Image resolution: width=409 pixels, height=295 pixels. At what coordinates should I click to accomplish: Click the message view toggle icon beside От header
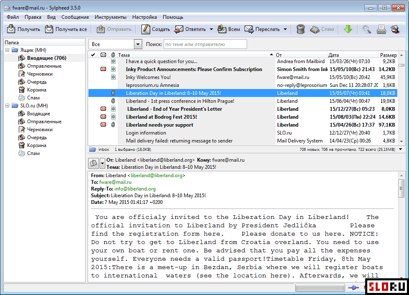pyautogui.click(x=93, y=163)
